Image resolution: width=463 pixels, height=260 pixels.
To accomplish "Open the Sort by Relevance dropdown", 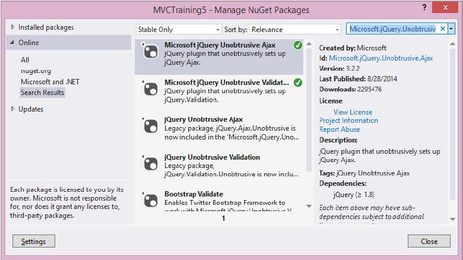I will [x=295, y=29].
